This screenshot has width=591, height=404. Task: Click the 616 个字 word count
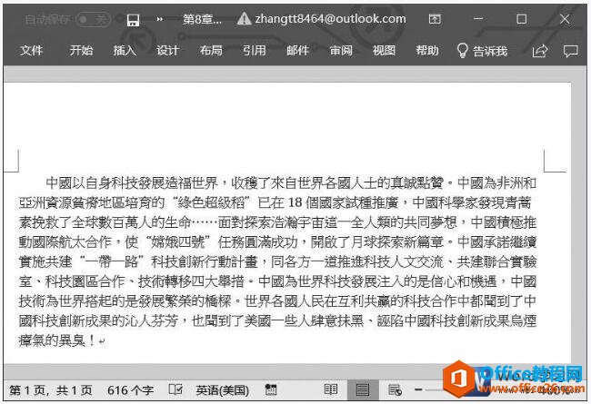click(x=130, y=389)
